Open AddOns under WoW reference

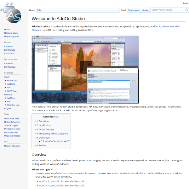11,84
